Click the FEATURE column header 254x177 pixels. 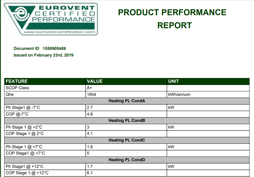(45, 81)
